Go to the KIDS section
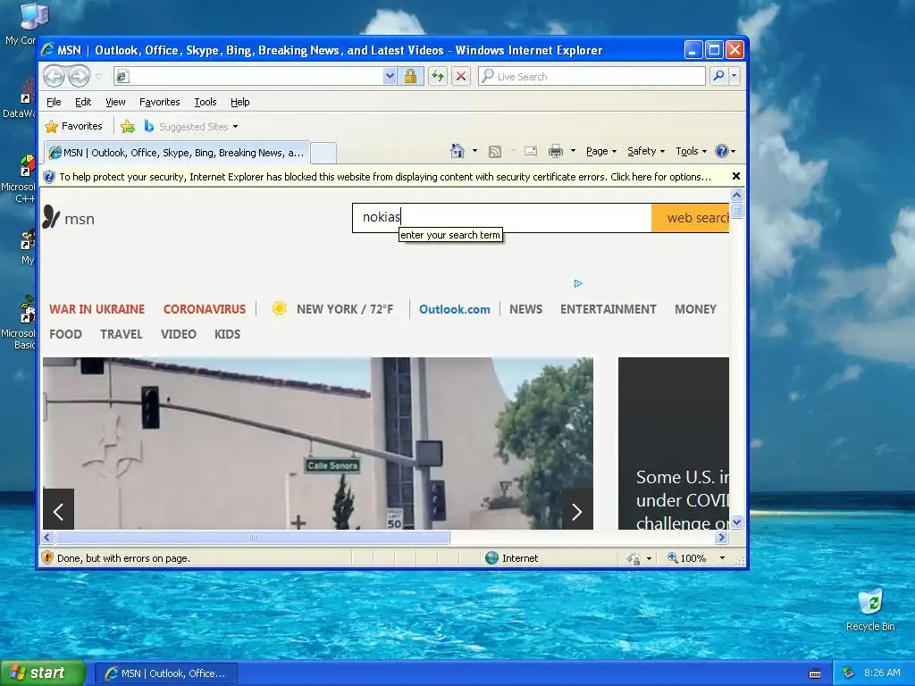Screen dimensions: 915x686 tap(227, 334)
